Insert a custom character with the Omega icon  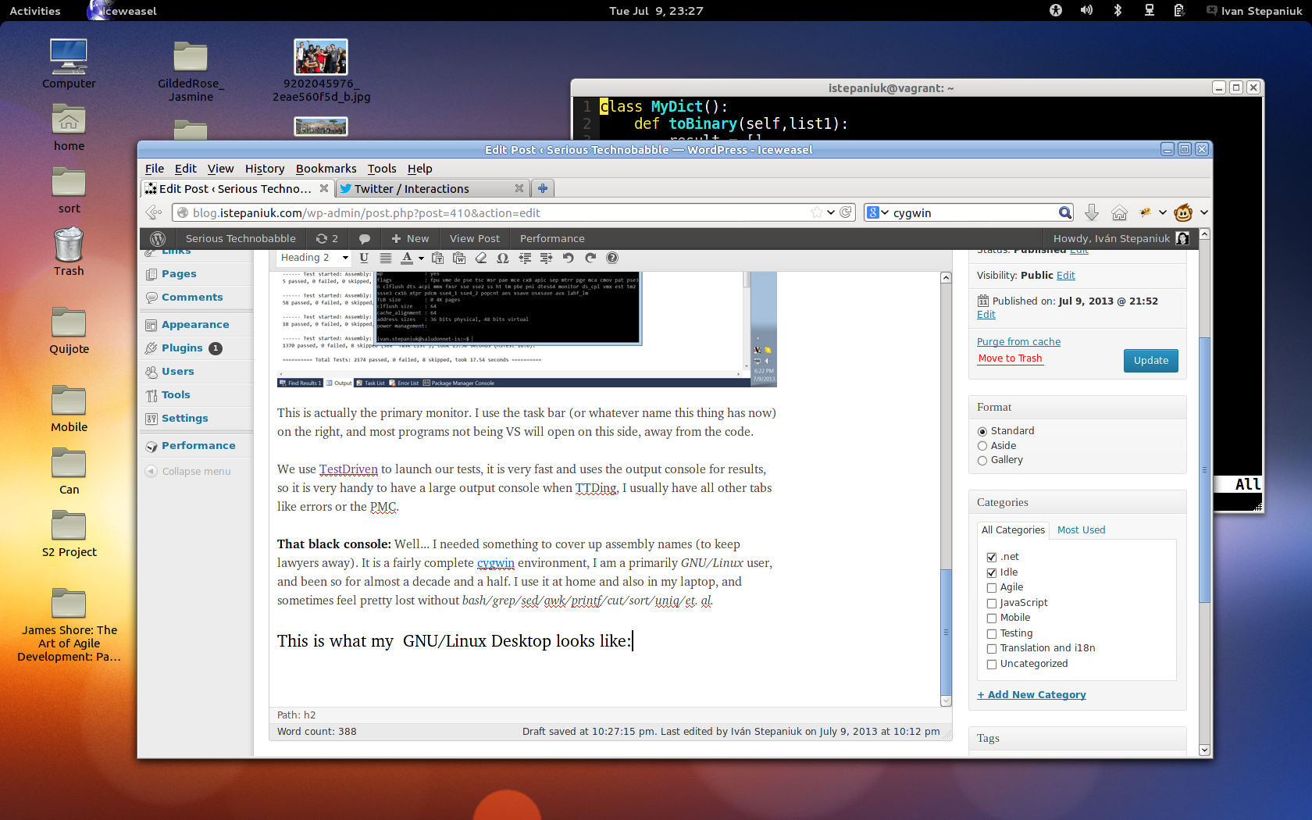[503, 258]
